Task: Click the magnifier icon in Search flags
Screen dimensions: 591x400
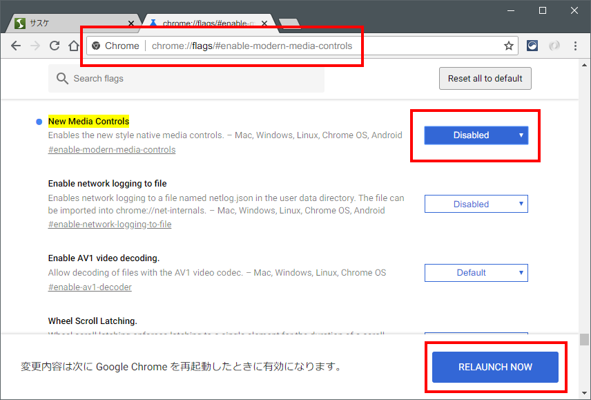Action: coord(62,79)
